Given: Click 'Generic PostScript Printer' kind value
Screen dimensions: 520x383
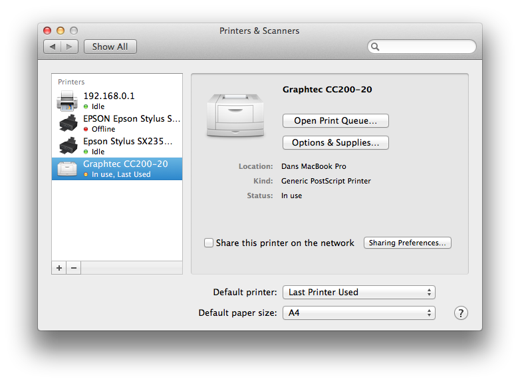Looking at the screenshot, I should [326, 181].
